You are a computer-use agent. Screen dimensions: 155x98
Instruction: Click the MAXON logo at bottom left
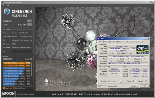(x=8, y=94)
